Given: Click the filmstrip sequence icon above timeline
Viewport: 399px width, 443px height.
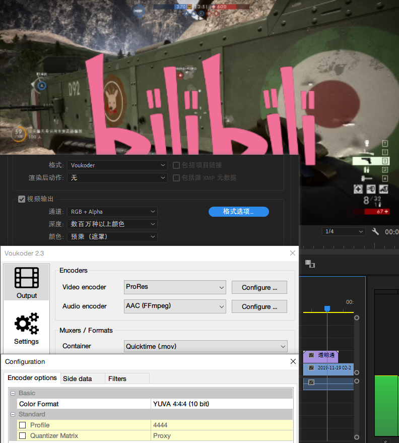Looking at the screenshot, I should click(310, 264).
